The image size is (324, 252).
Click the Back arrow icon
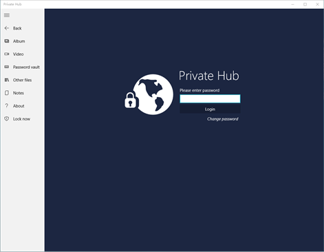point(7,28)
